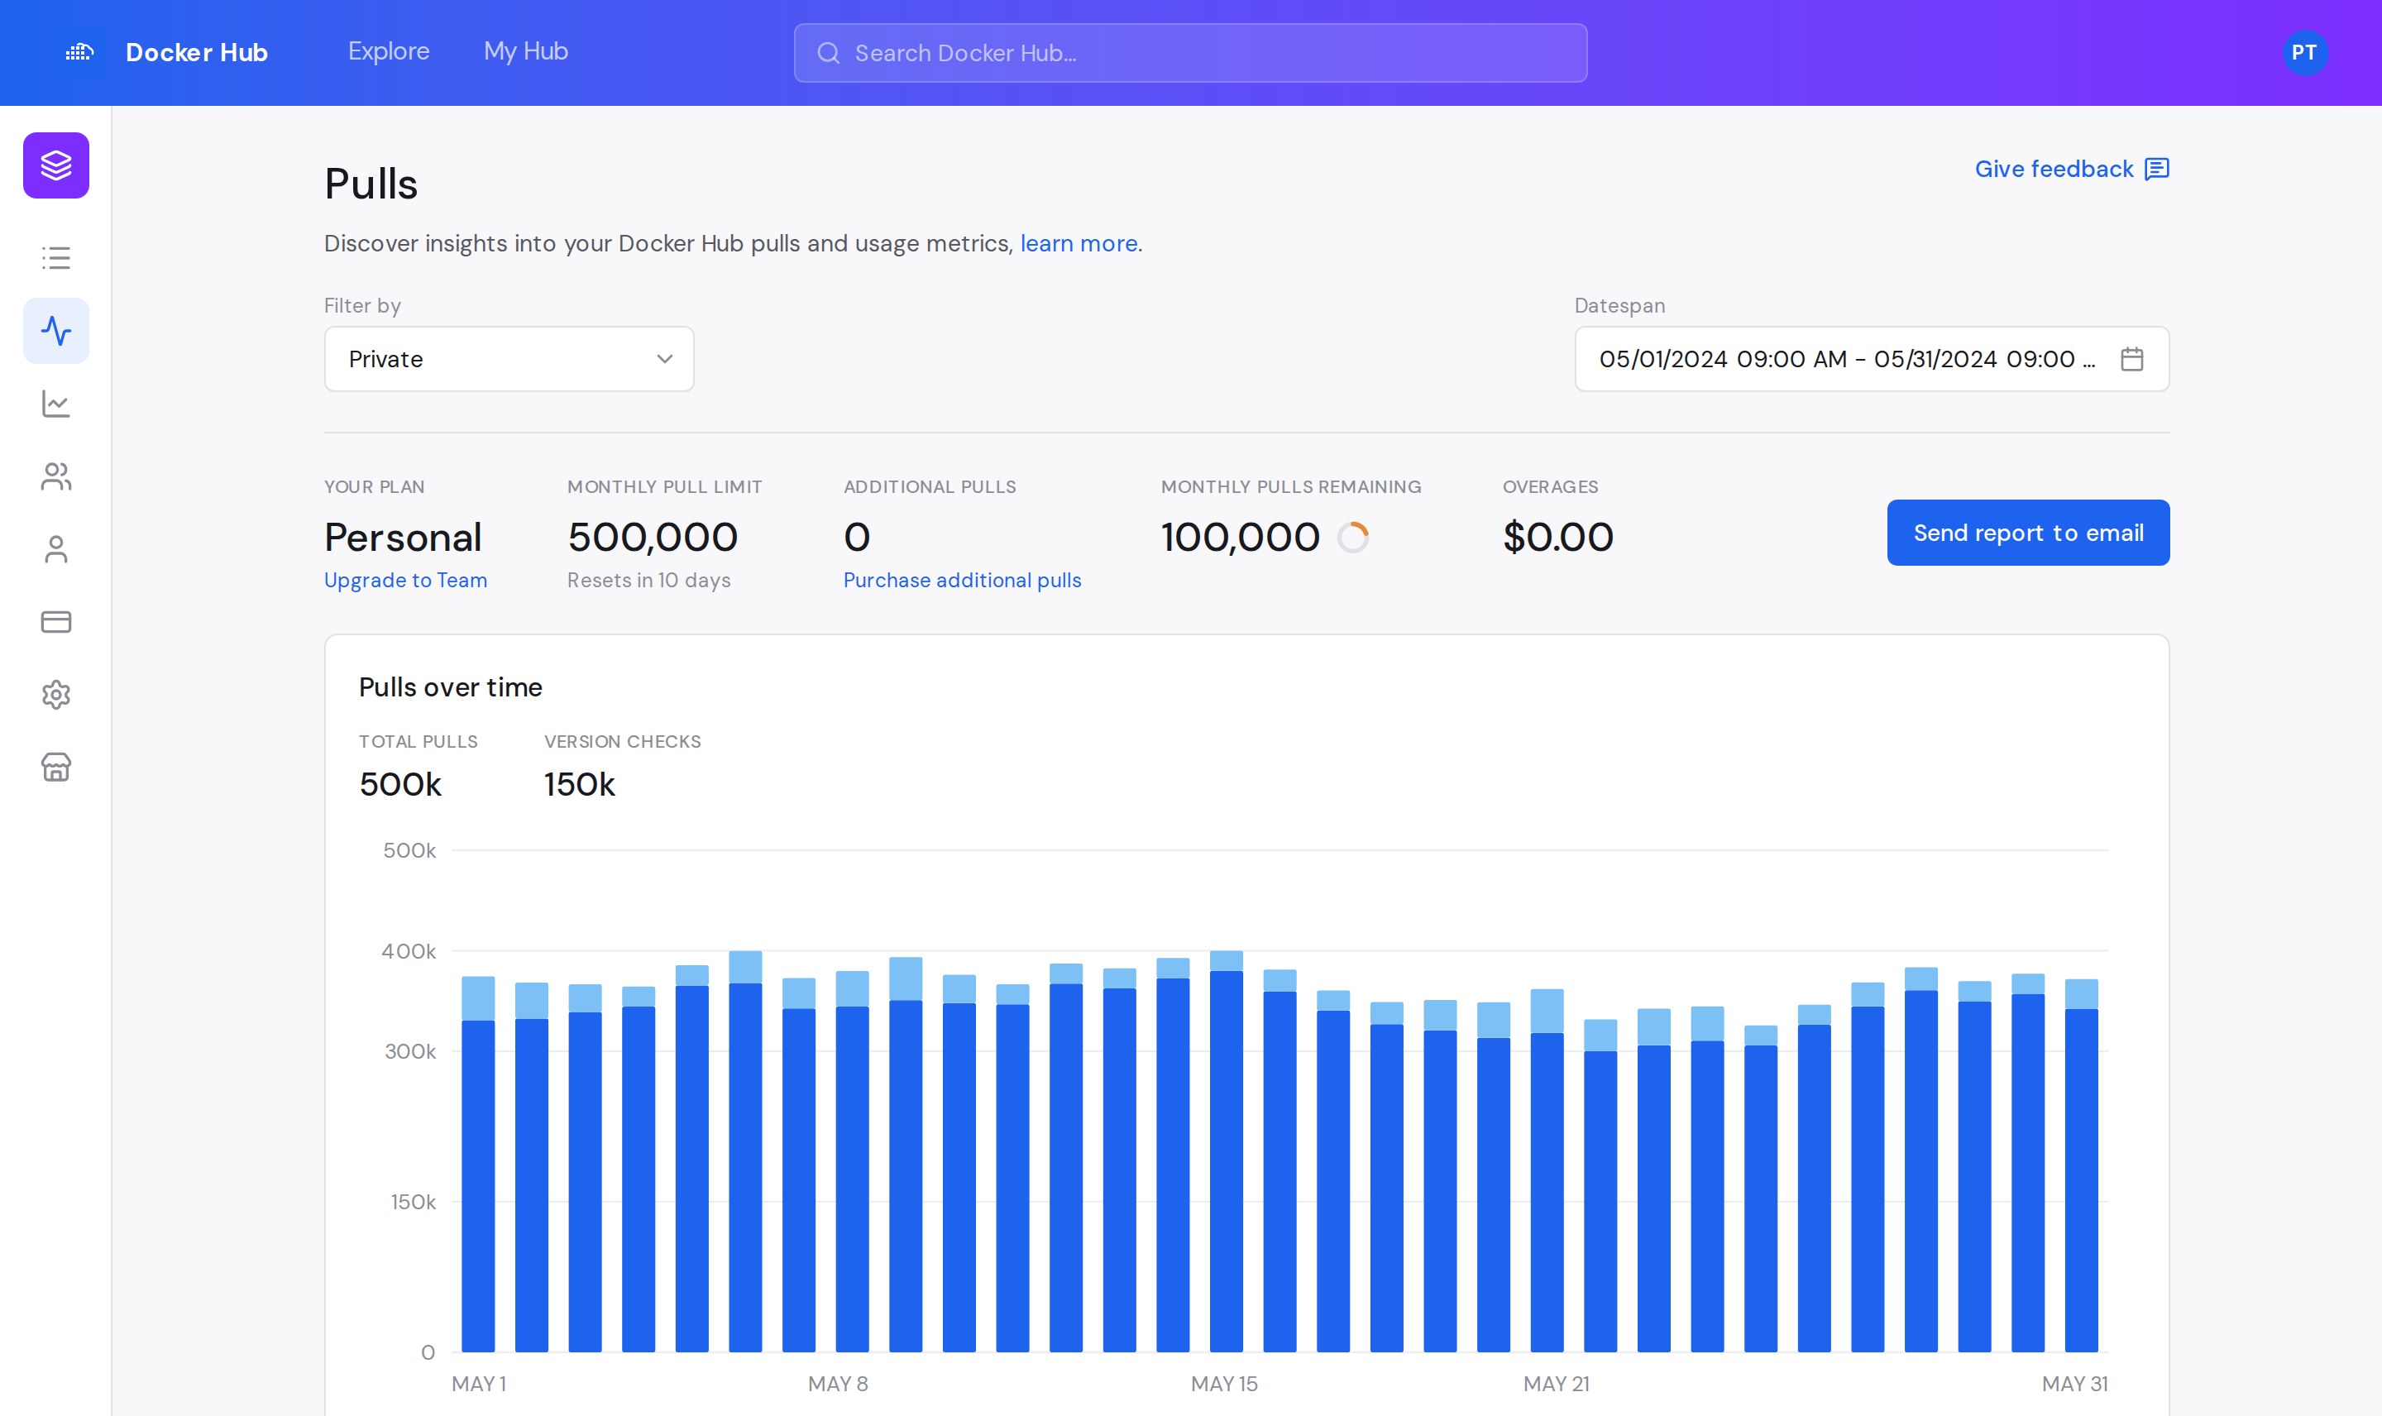Go to My Hub in the top navigation
Image resolution: width=2382 pixels, height=1416 pixels.
tap(526, 51)
